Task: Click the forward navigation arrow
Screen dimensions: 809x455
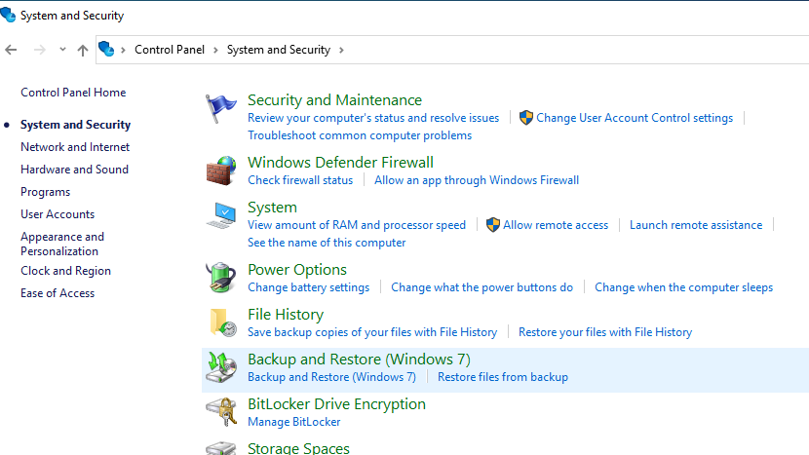Action: 39,50
